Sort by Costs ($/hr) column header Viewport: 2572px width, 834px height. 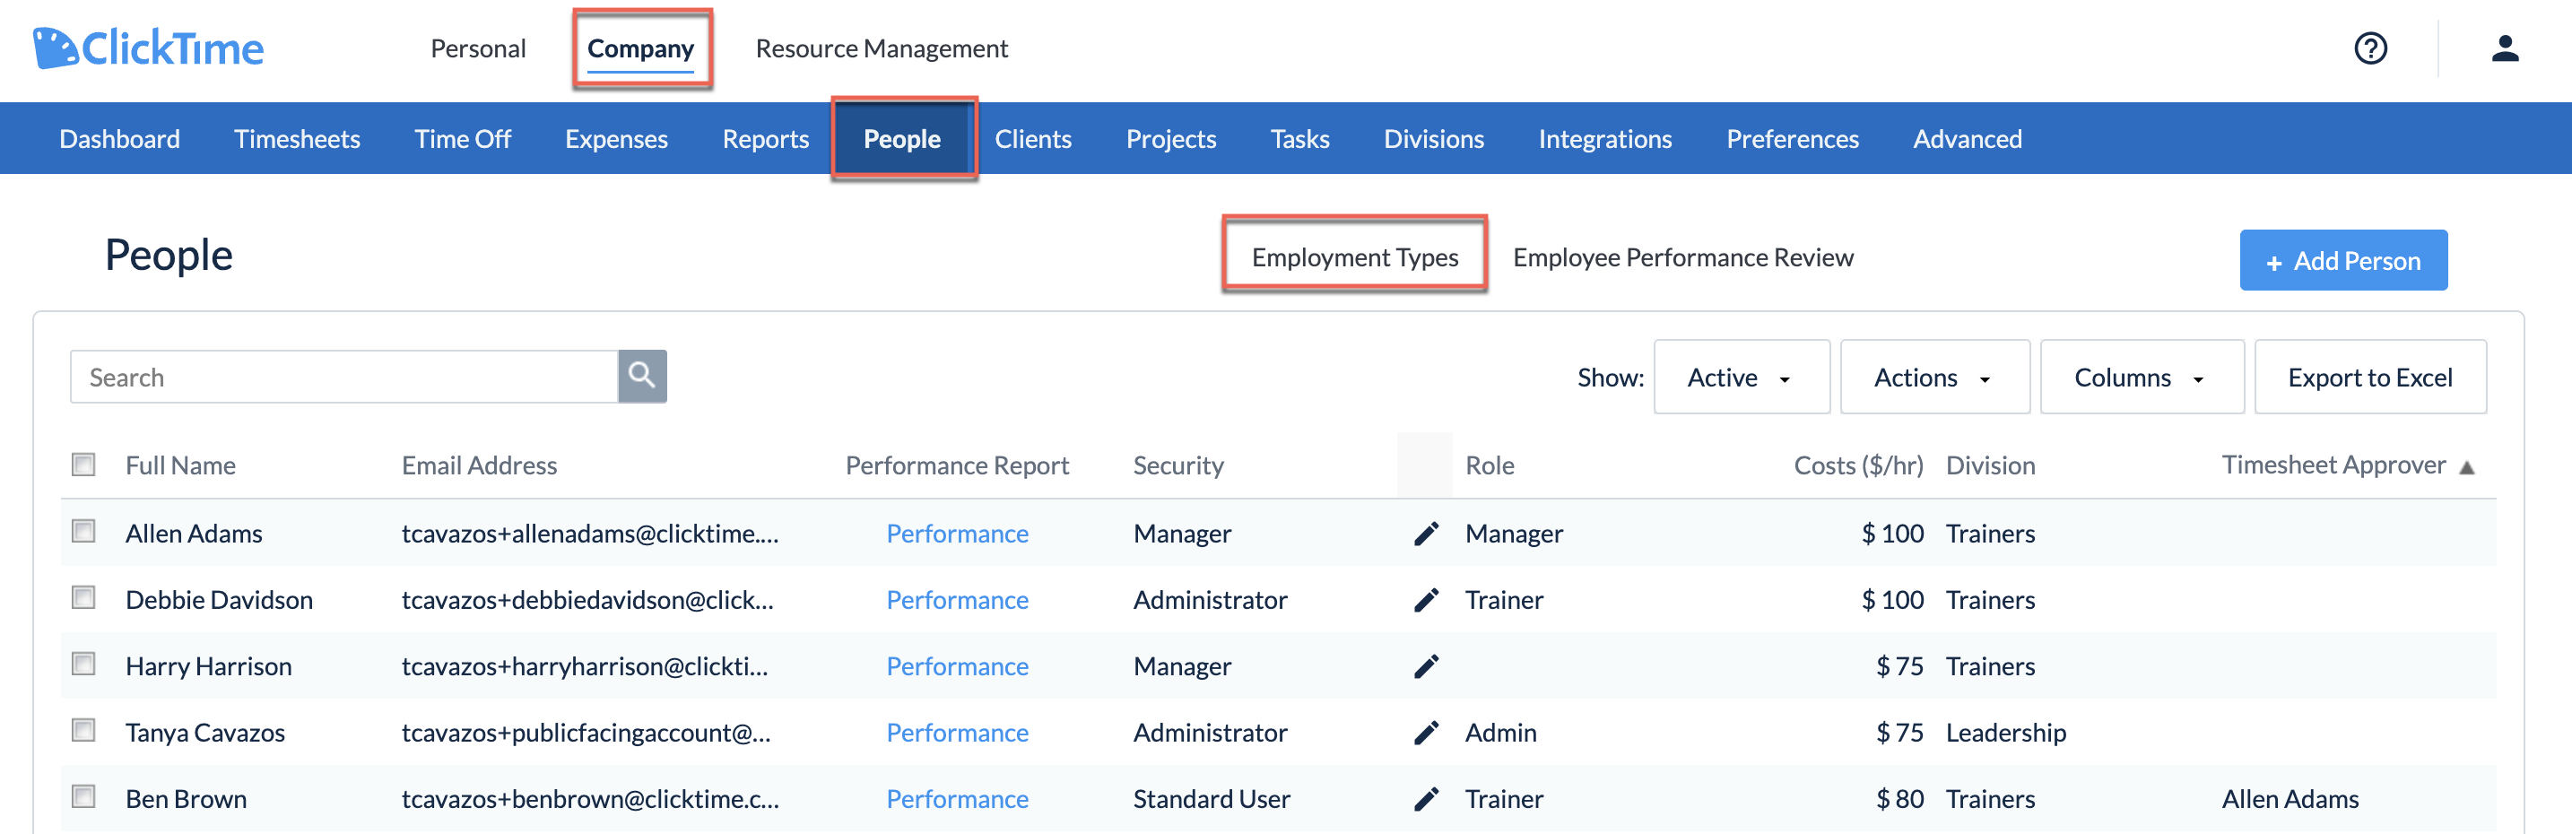[x=1858, y=465]
